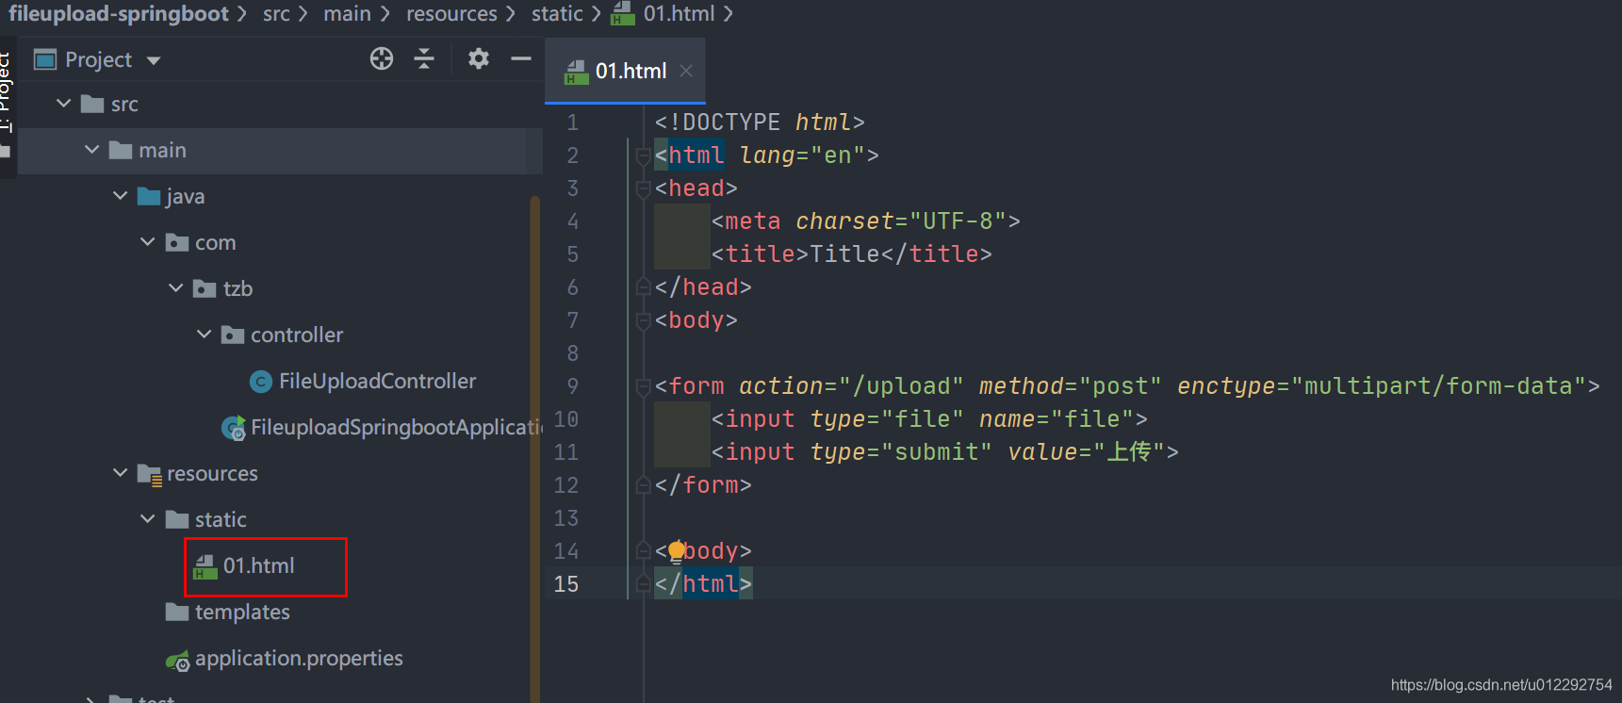1622x703 pixels.
Task: Click the resources breadcrumb
Action: pyautogui.click(x=451, y=13)
